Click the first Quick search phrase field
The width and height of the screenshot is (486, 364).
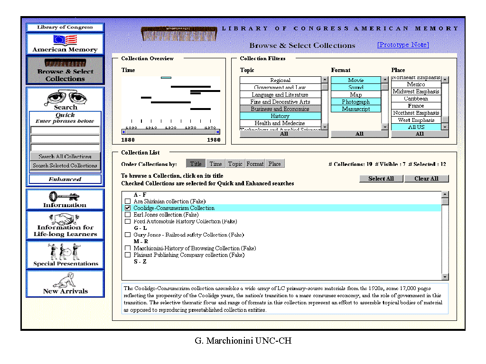[x=65, y=130]
